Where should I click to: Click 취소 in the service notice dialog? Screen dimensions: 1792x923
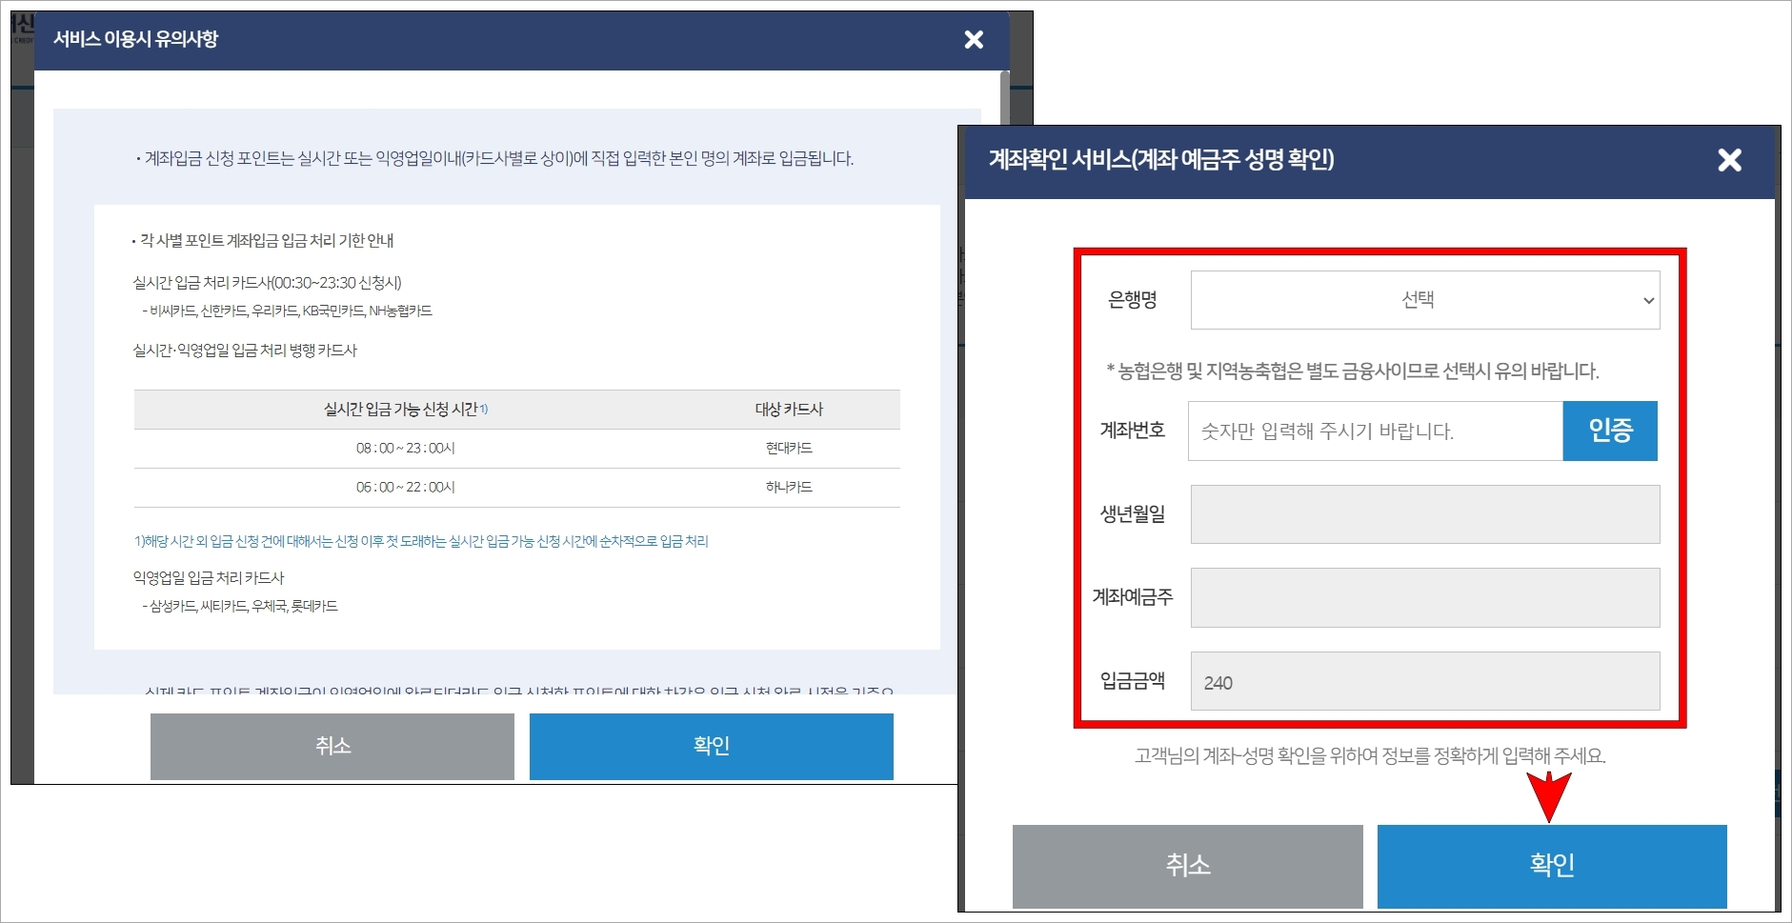coord(331,746)
